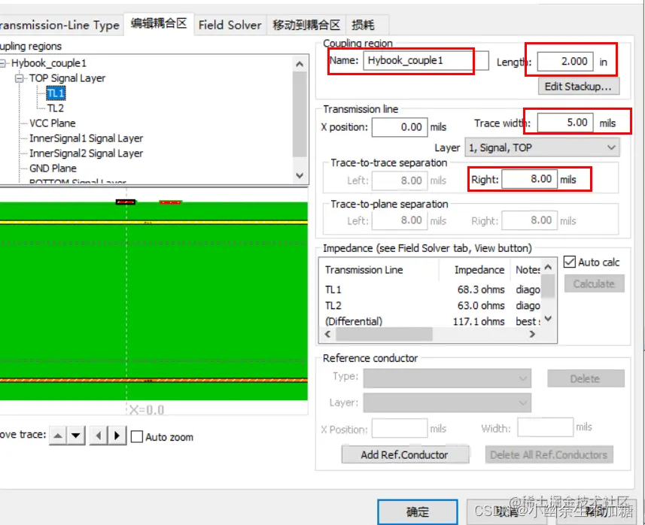Click impedance list scroll-up arrow

(549, 268)
